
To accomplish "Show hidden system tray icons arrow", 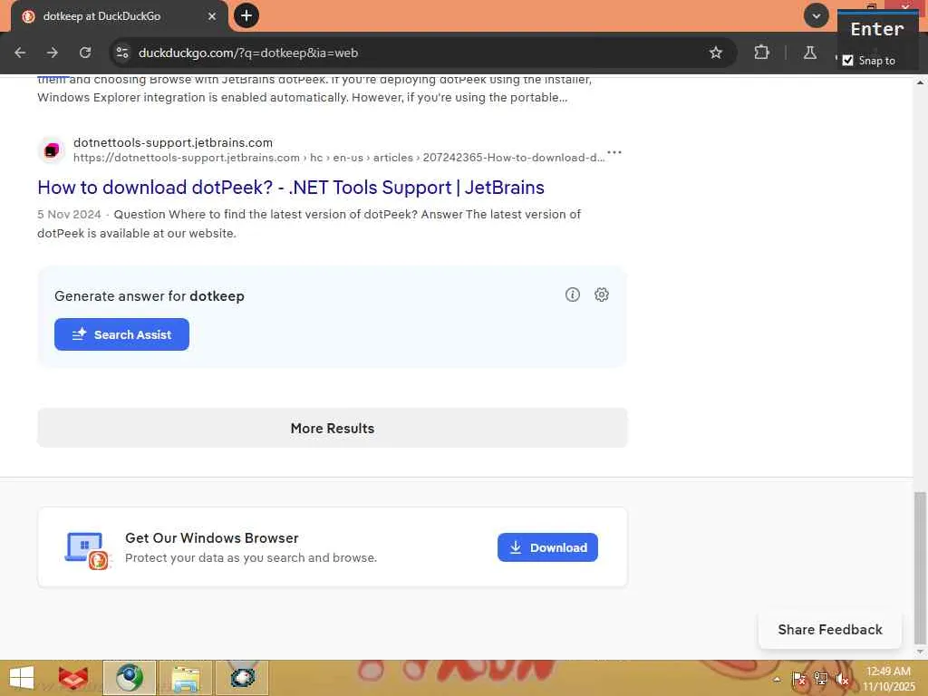I will click(x=777, y=680).
